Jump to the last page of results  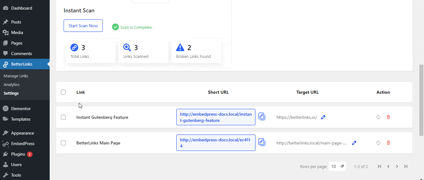click(405, 166)
